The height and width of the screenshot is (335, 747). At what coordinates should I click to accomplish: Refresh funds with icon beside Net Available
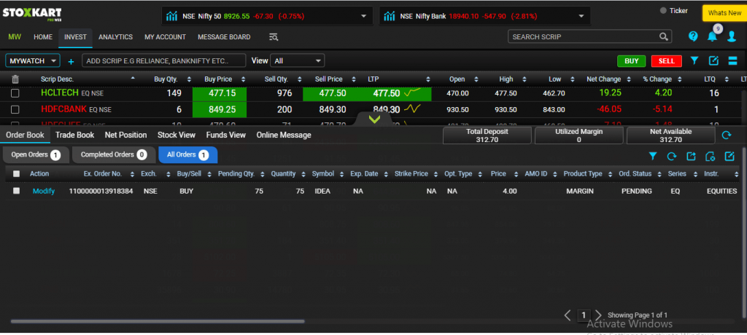click(727, 135)
